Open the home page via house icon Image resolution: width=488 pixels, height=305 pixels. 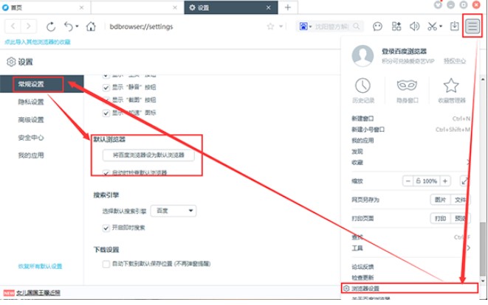[x=91, y=27]
